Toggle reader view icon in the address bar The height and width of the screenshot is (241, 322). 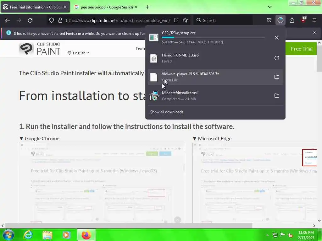pyautogui.click(x=176, y=20)
